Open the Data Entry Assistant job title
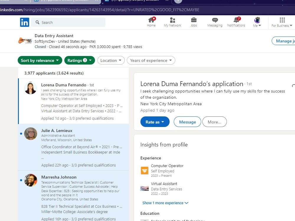This screenshot has width=295, height=221. tap(54, 36)
